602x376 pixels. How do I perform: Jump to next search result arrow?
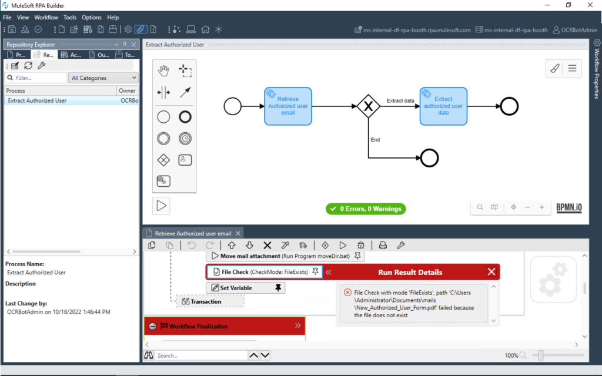click(265, 355)
